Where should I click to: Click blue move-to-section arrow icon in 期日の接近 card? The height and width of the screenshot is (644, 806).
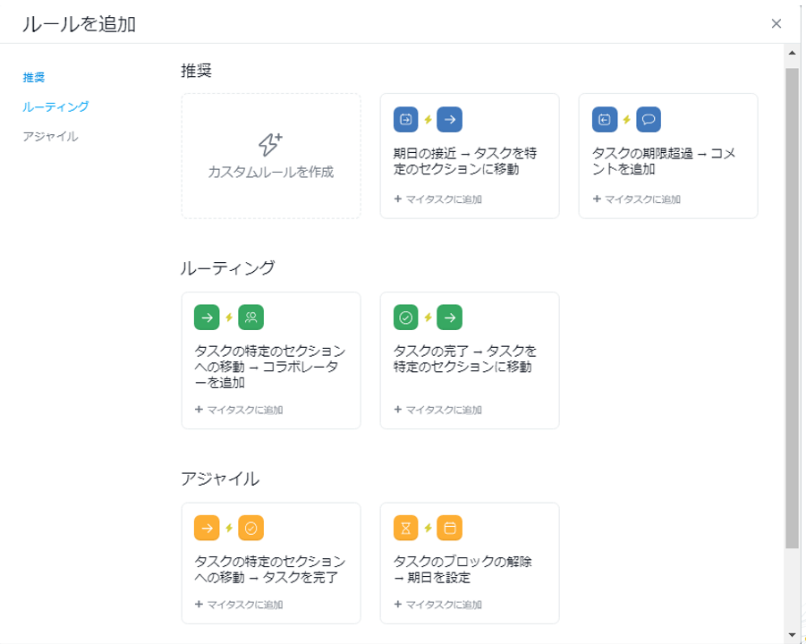coord(450,120)
